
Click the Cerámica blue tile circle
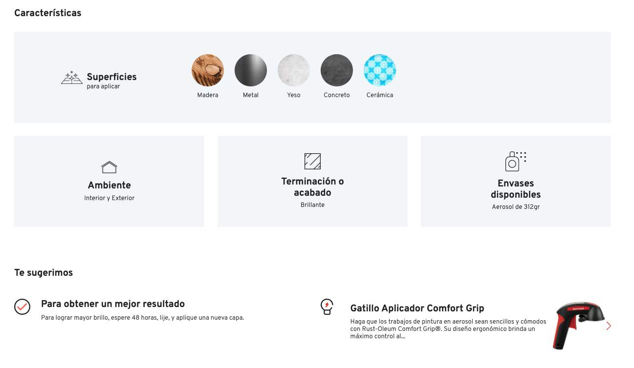[380, 70]
